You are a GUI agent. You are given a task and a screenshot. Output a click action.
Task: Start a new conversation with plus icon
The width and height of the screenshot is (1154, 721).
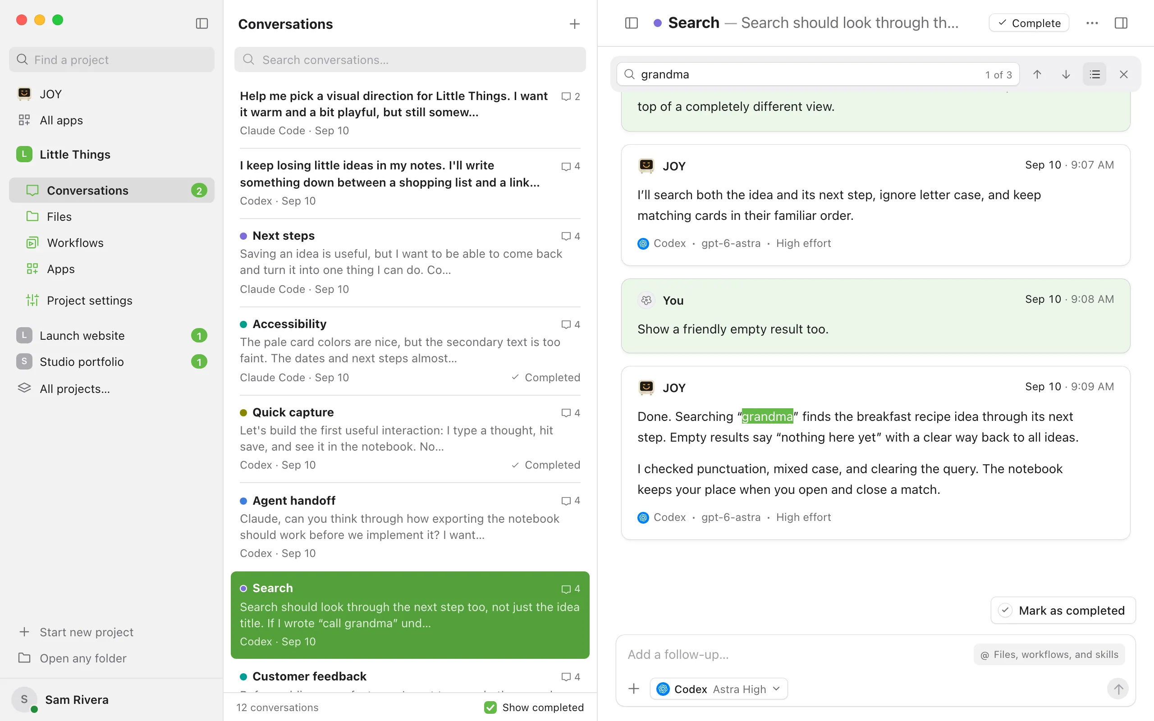(x=575, y=24)
